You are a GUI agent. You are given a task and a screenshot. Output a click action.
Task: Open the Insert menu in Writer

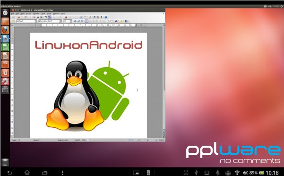pos(29,14)
